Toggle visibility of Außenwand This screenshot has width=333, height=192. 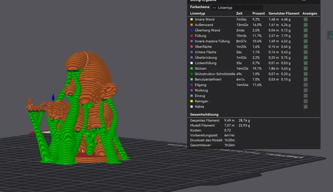(305, 25)
